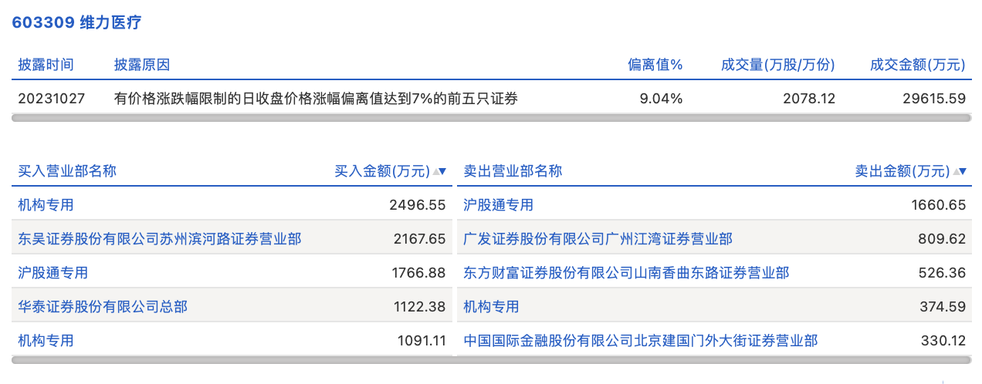Open 东方财富证券山南香曲东路证券营业部 link
982x384 pixels.
coord(626,273)
